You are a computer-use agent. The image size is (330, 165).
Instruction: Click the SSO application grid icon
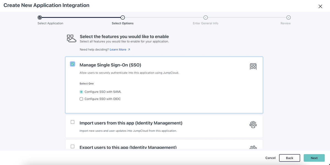(x=253, y=66)
